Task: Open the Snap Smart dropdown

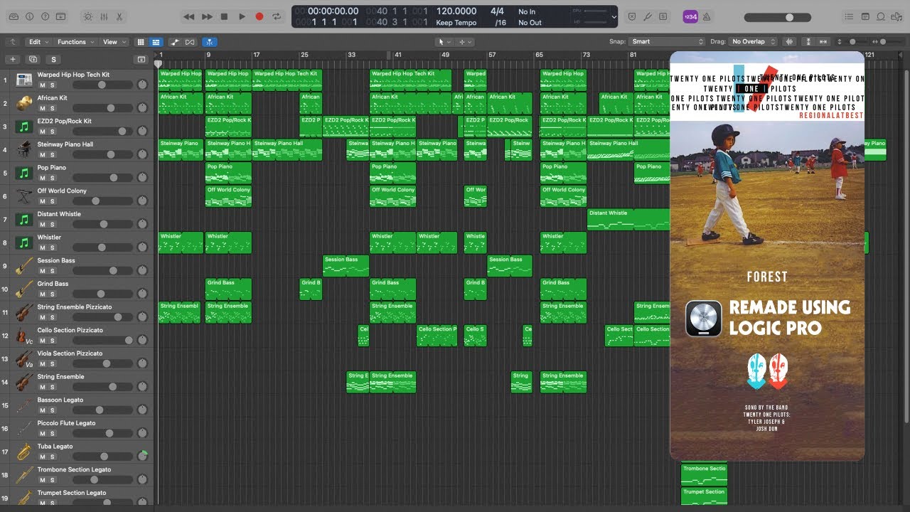Action: coord(668,42)
